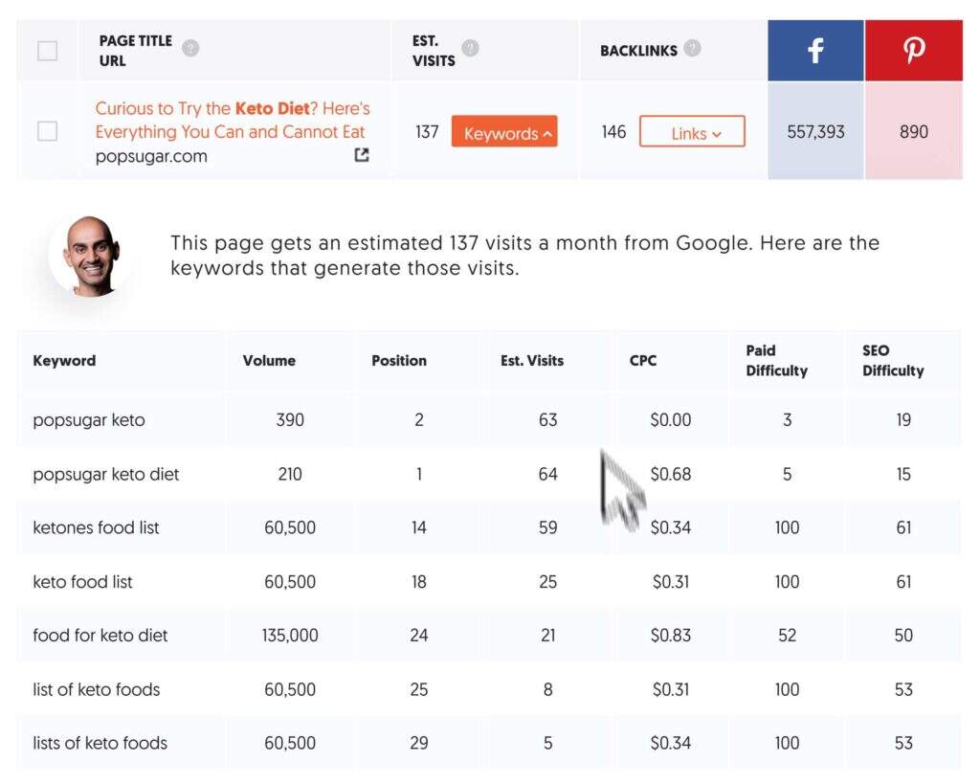
Task: Click the Neil Patel avatar photo
Action: coord(90,255)
